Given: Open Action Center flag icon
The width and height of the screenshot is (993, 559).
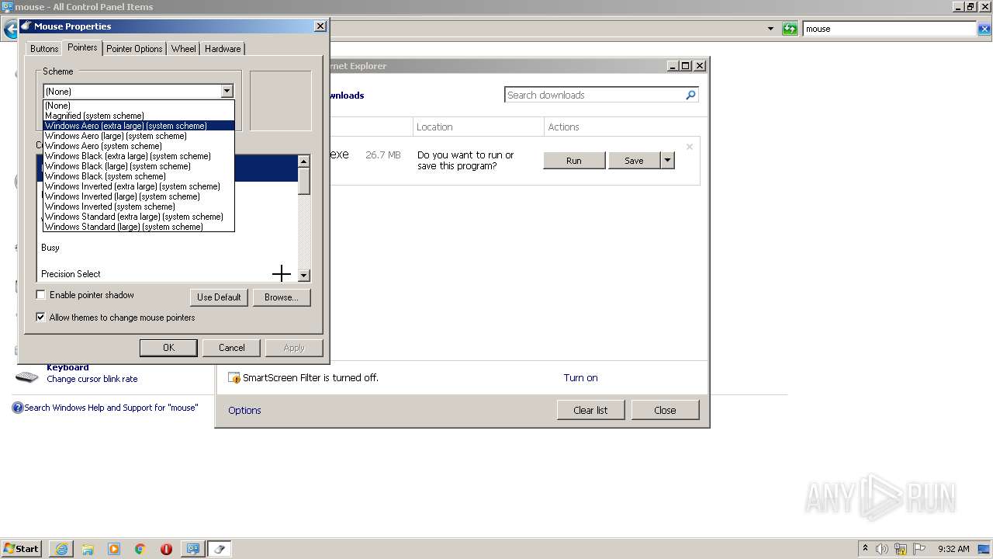Looking at the screenshot, I should [919, 549].
